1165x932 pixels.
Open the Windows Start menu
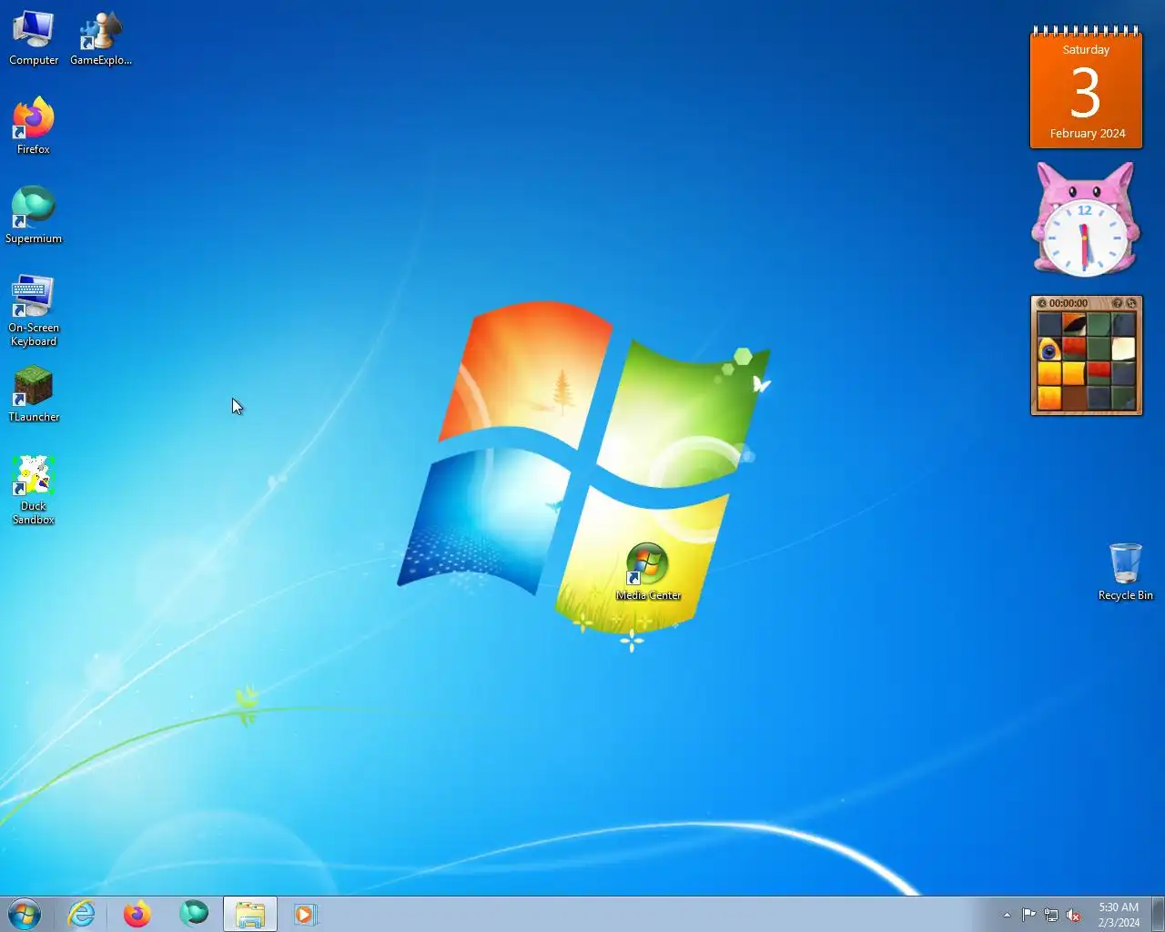point(25,914)
